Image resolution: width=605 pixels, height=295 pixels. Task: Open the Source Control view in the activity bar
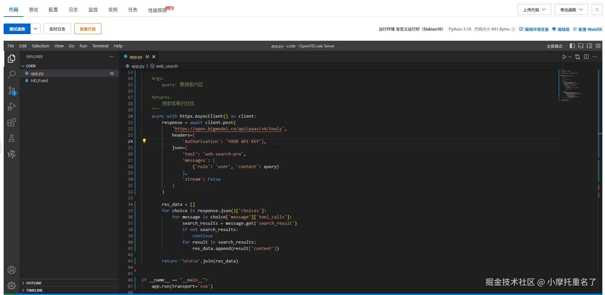click(x=12, y=90)
